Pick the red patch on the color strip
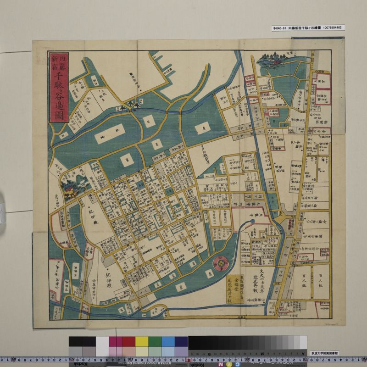 pos(129,342)
